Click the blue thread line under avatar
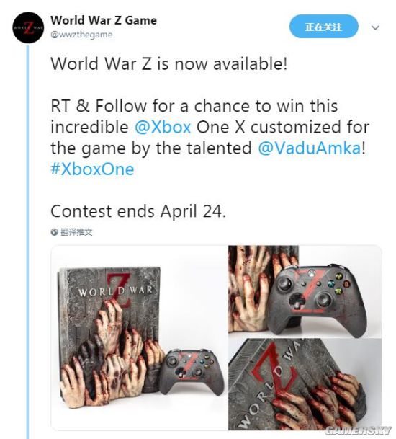396x439 pixels. point(27,242)
